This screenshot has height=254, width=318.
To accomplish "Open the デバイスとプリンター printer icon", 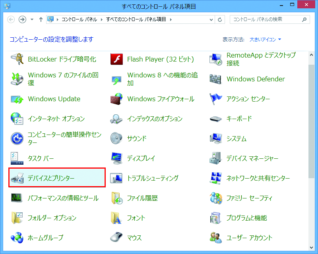I will click(x=17, y=178).
